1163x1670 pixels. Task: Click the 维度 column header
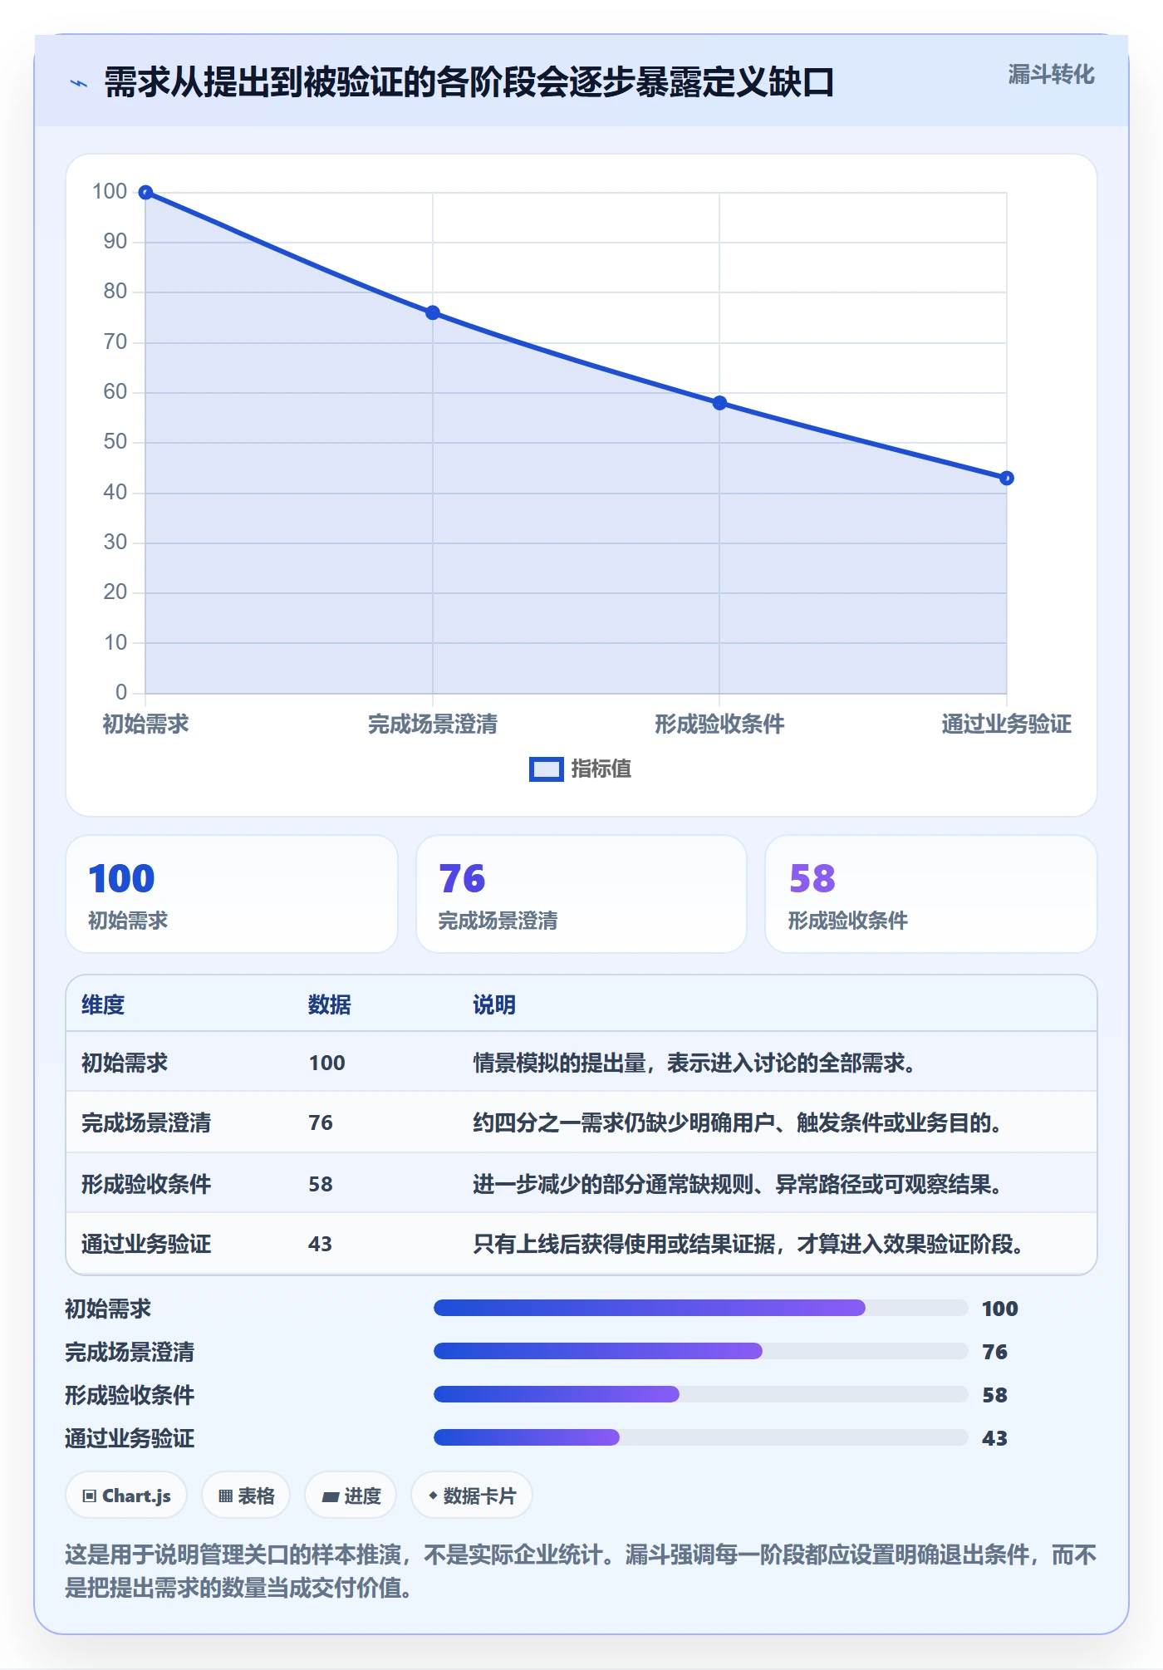click(x=103, y=1004)
